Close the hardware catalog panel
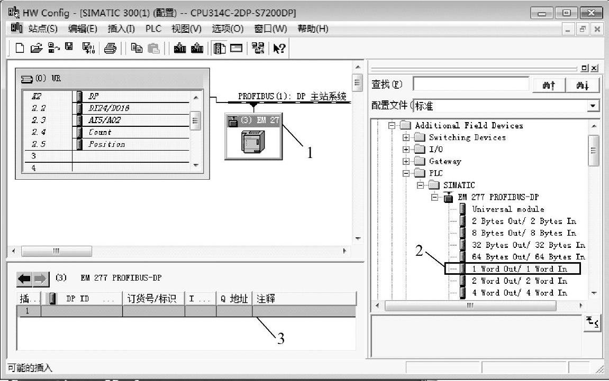Image resolution: width=609 pixels, height=381 pixels. [x=594, y=68]
